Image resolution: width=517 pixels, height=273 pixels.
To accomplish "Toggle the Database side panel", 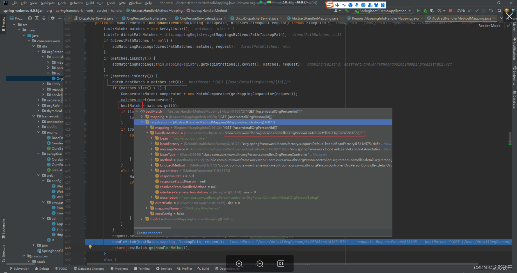I will pyautogui.click(x=514, y=100).
